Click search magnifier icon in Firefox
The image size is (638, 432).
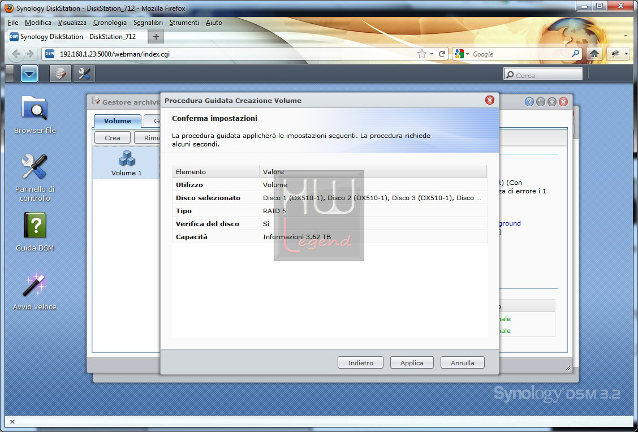point(575,54)
